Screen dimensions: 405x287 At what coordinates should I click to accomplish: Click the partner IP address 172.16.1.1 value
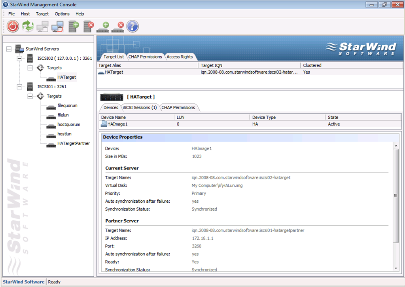(202, 238)
